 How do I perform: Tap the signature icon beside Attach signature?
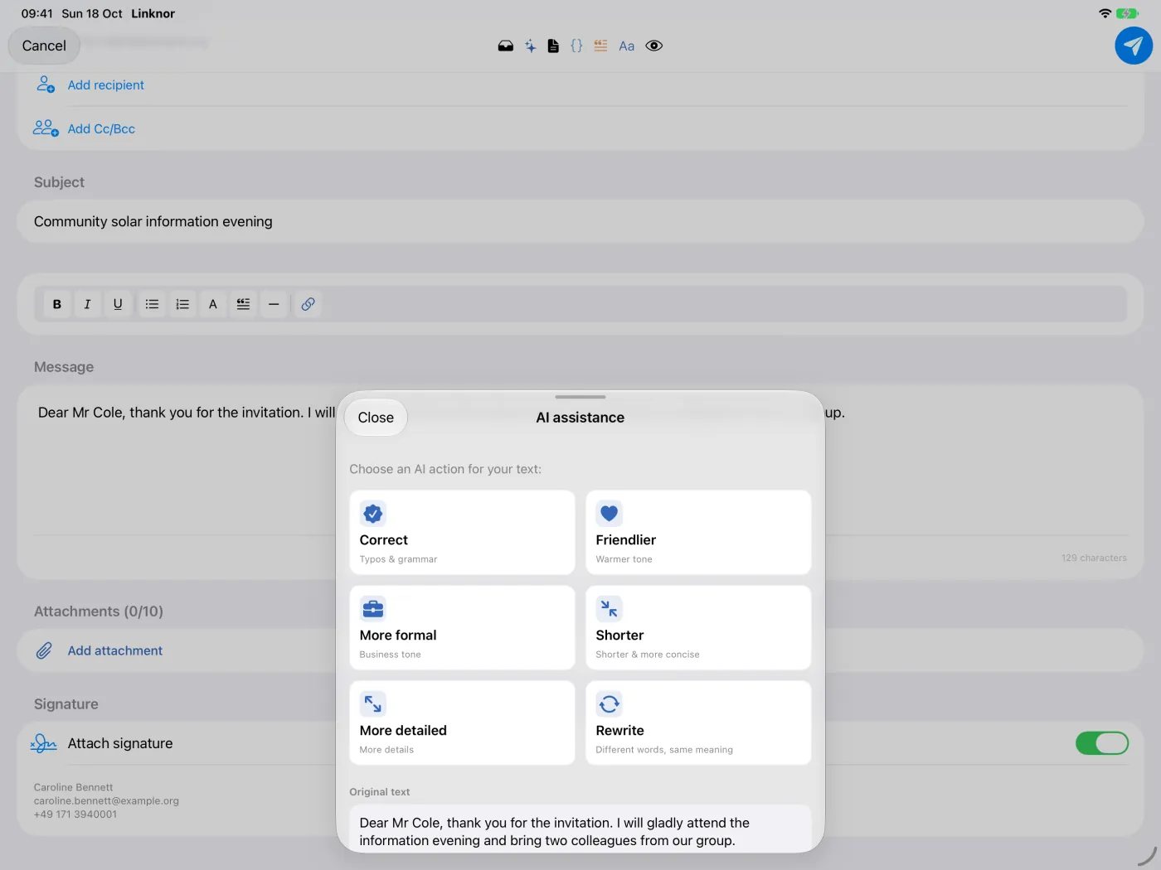click(x=44, y=744)
